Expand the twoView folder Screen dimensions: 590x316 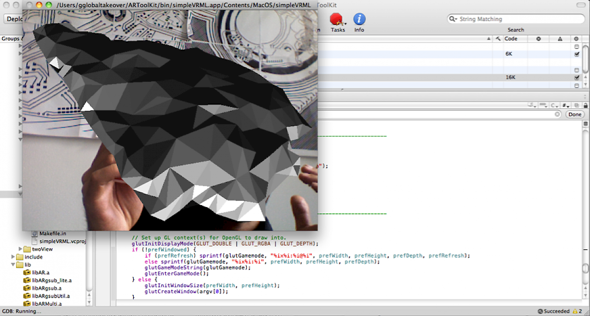tap(21, 249)
